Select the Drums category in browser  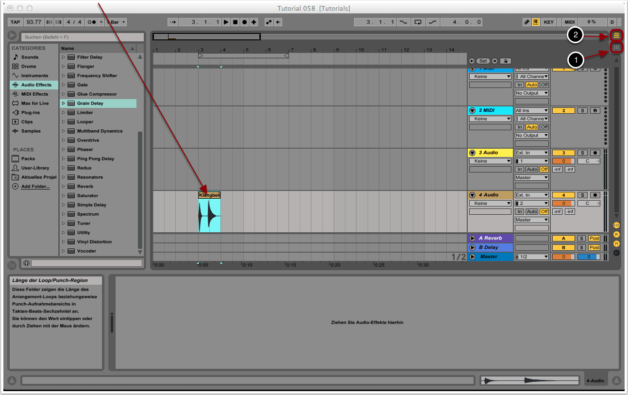[29, 67]
